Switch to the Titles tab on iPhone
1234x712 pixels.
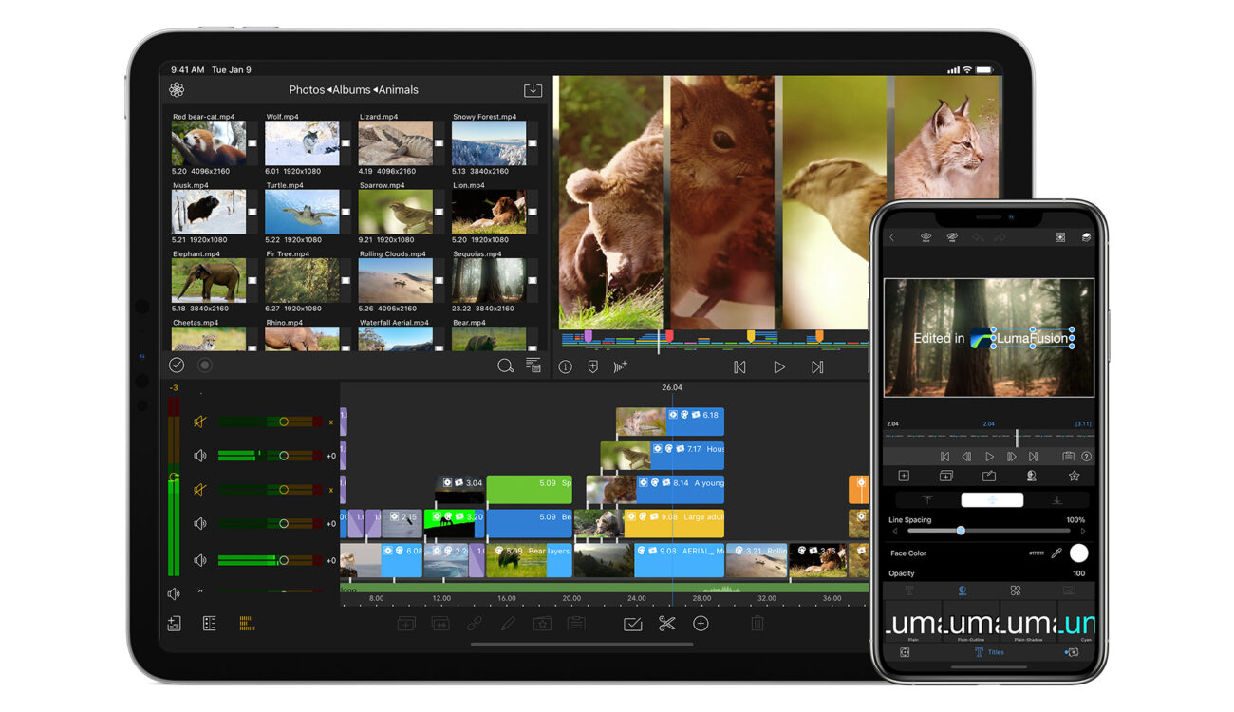[x=988, y=653]
